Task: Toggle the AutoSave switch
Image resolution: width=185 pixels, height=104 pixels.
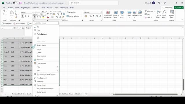Action: [15, 3]
